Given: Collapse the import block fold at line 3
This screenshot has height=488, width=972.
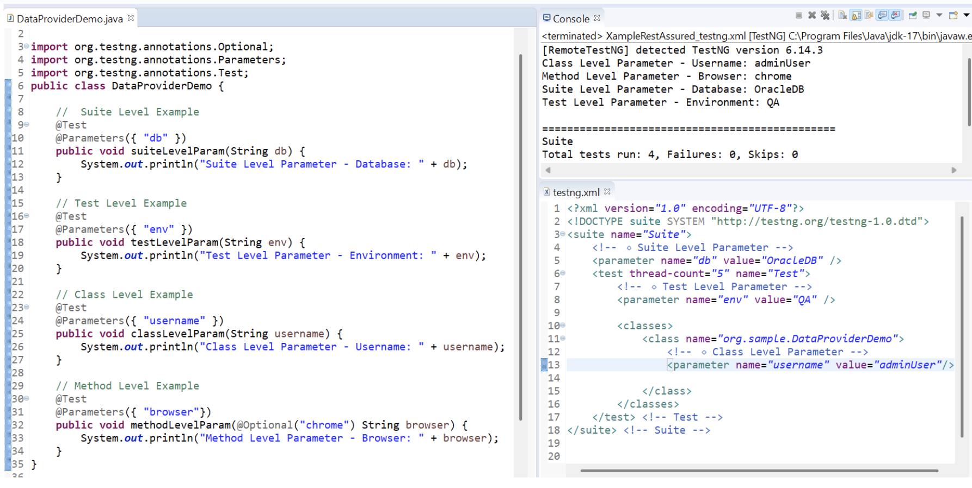Looking at the screenshot, I should 26,47.
